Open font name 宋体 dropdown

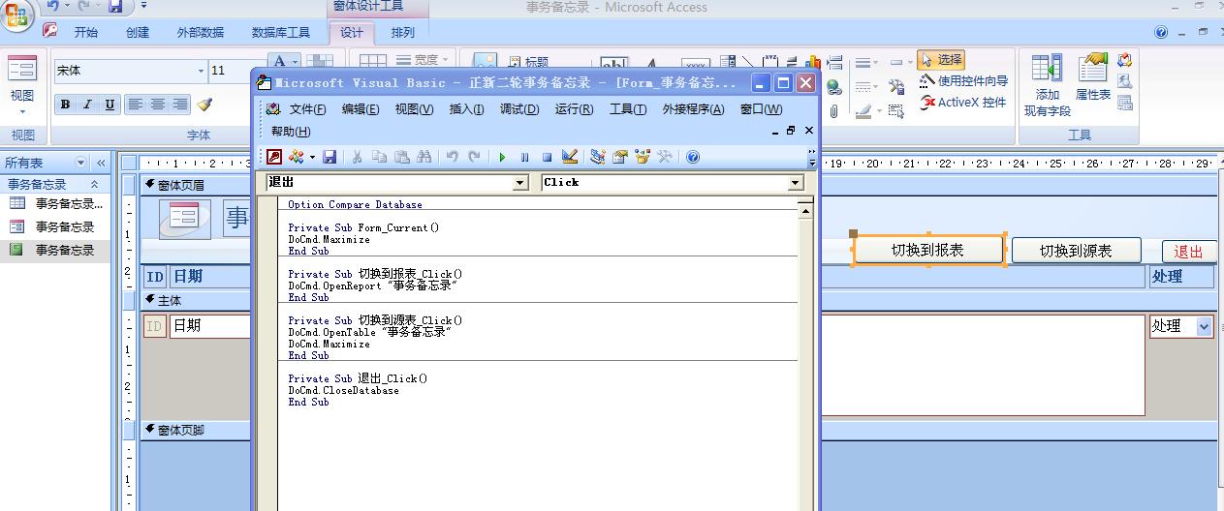click(201, 71)
